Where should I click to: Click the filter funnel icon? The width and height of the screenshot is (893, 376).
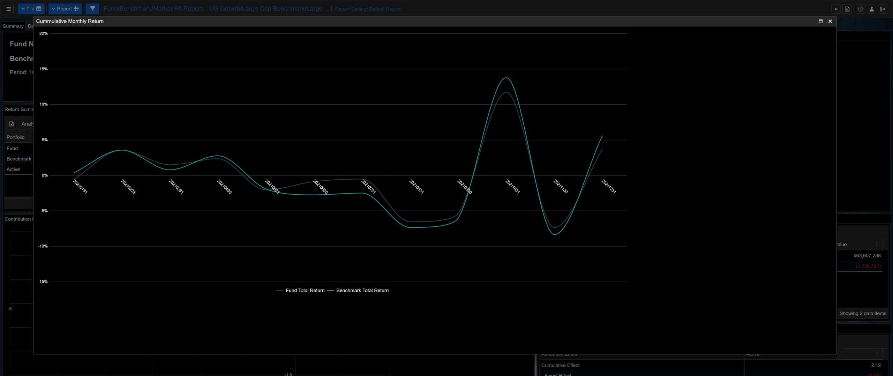pyautogui.click(x=92, y=9)
